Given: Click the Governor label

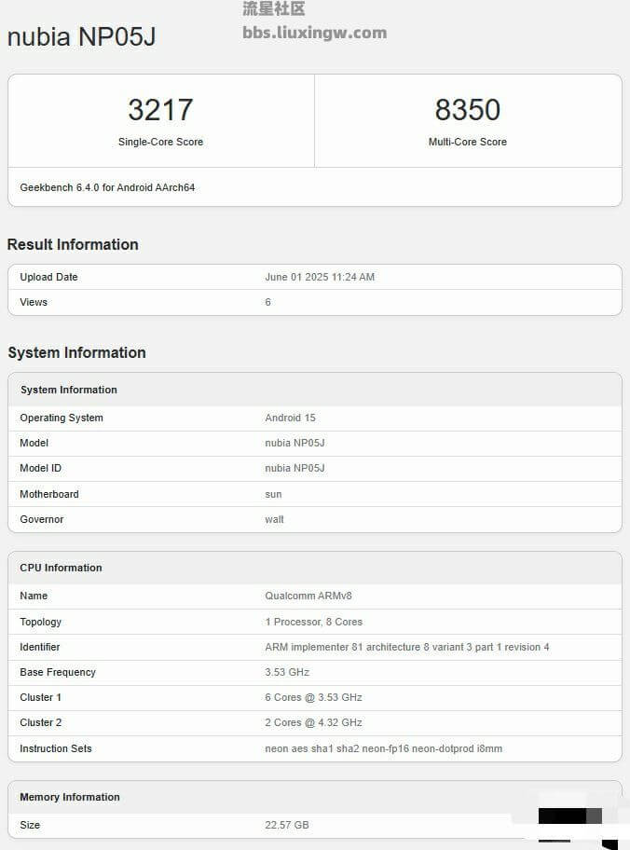Looking at the screenshot, I should point(42,519).
